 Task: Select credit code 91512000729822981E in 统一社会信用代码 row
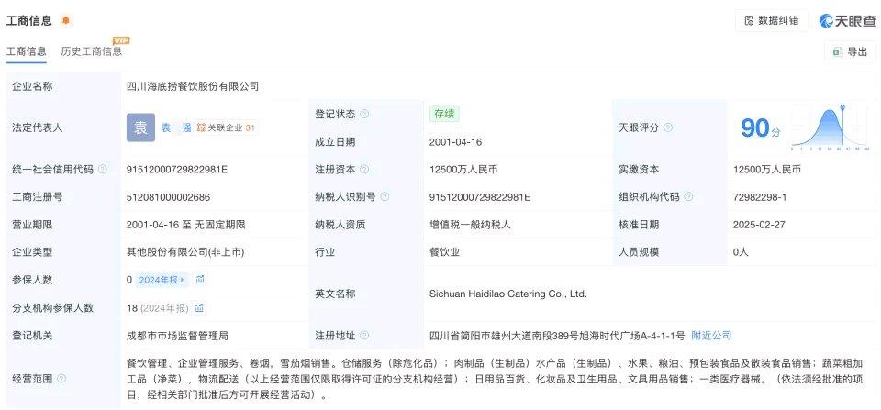[176, 169]
